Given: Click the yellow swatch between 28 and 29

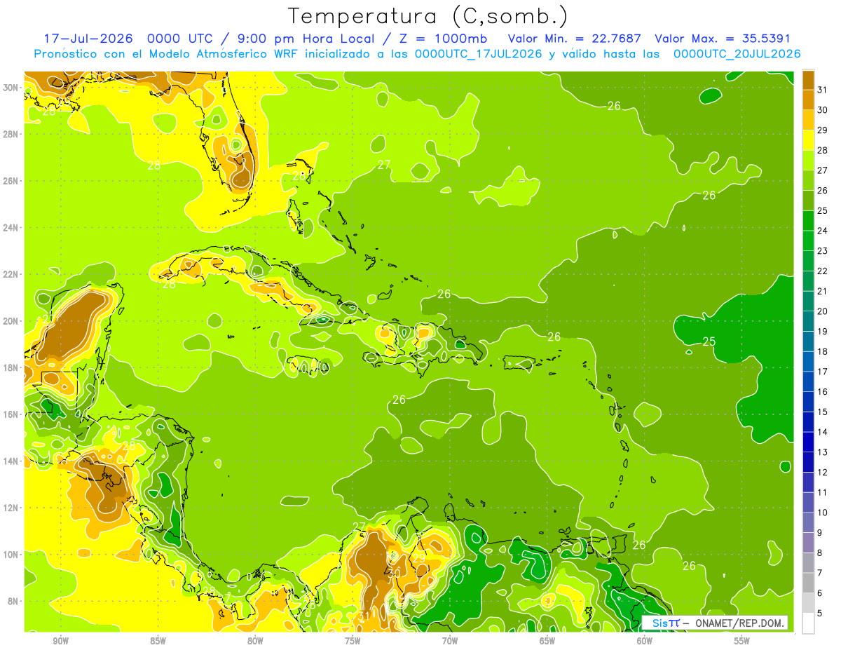Looking at the screenshot, I should [808, 140].
